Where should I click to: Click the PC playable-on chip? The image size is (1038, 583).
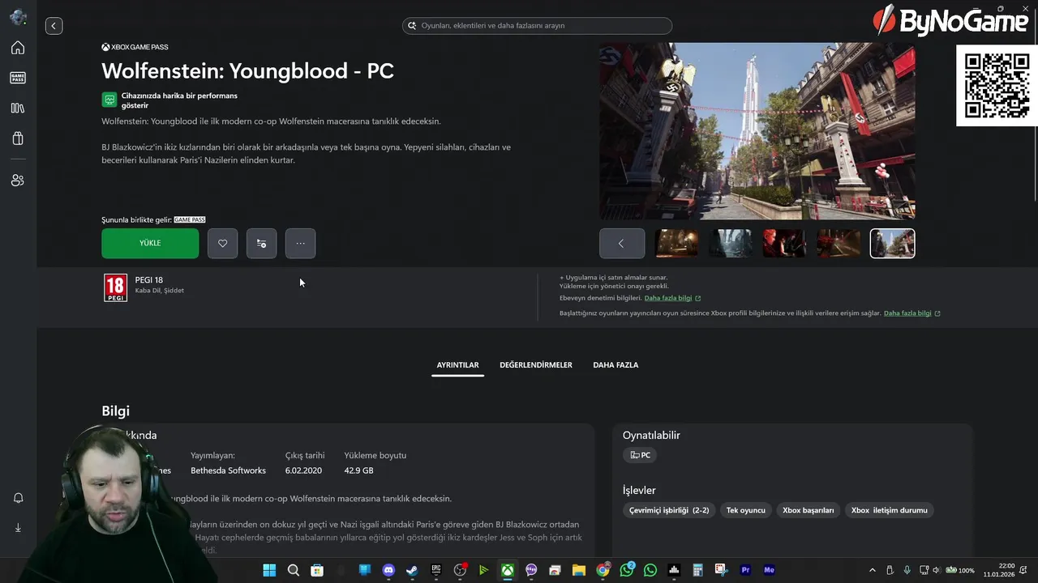pos(640,455)
